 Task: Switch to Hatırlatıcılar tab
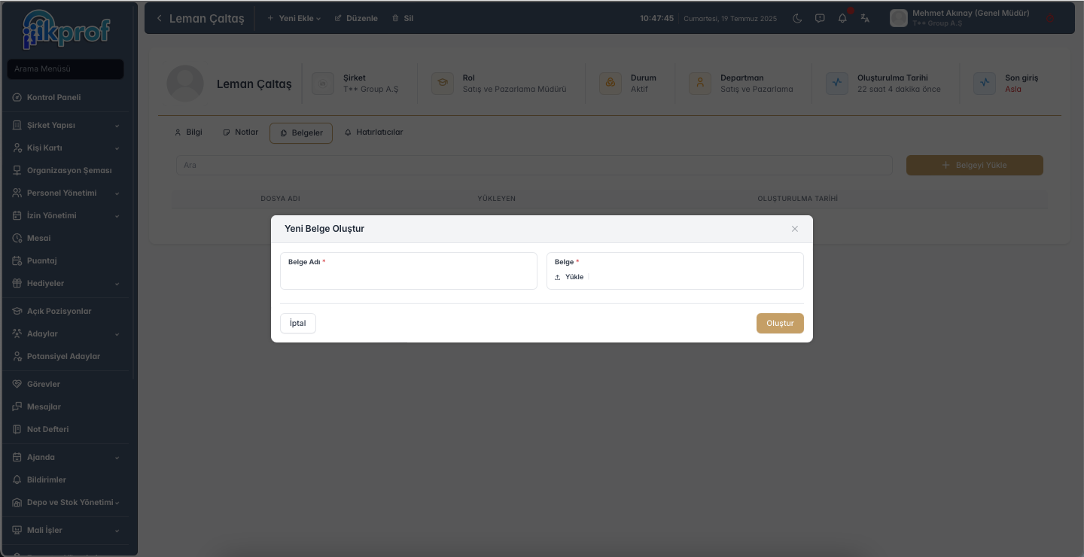[x=374, y=132]
